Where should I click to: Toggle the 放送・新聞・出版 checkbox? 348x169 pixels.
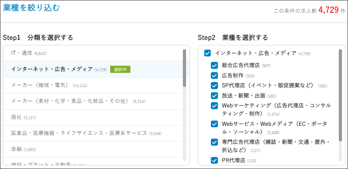tap(214, 95)
